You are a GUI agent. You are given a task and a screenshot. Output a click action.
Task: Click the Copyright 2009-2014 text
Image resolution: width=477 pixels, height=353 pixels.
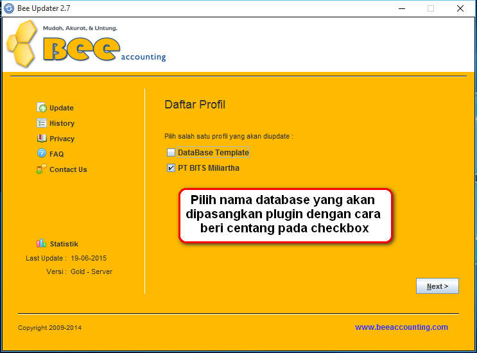click(x=49, y=328)
